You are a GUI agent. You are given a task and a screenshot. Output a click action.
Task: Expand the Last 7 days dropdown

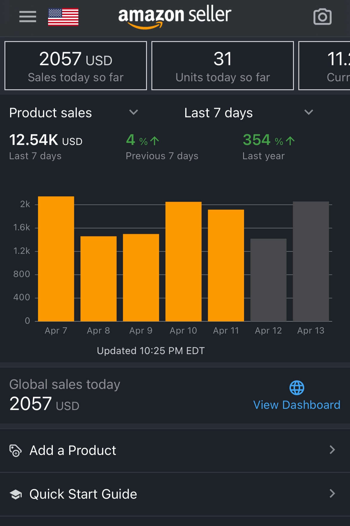[309, 112]
